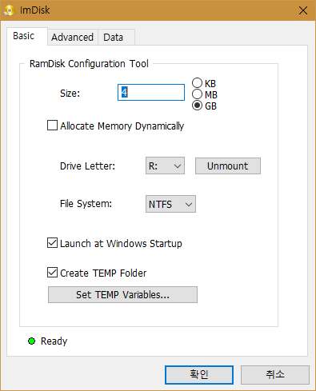Select the Basic tab
Screen dimensions: 316x391
point(27,36)
